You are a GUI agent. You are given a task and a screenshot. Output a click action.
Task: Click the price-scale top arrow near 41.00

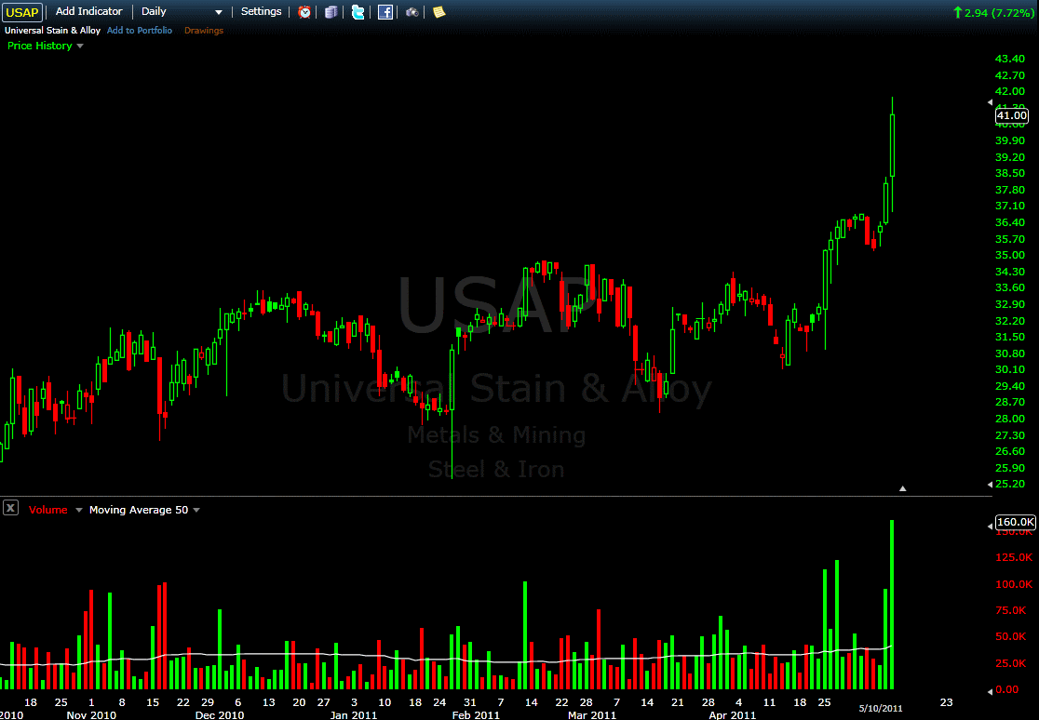(991, 102)
